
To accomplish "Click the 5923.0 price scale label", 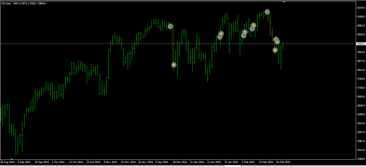I will tap(361, 52).
